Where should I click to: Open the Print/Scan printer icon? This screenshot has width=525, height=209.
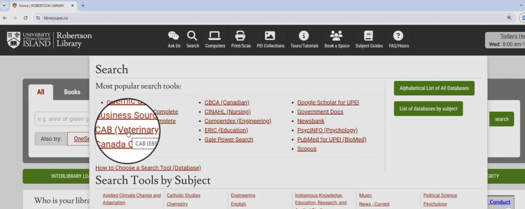240,36
